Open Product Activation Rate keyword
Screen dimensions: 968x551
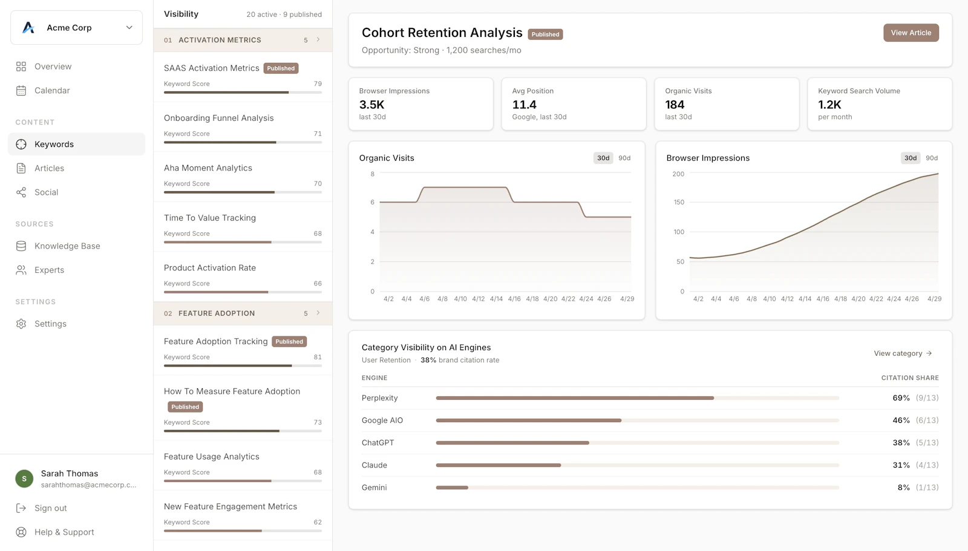tap(243, 276)
